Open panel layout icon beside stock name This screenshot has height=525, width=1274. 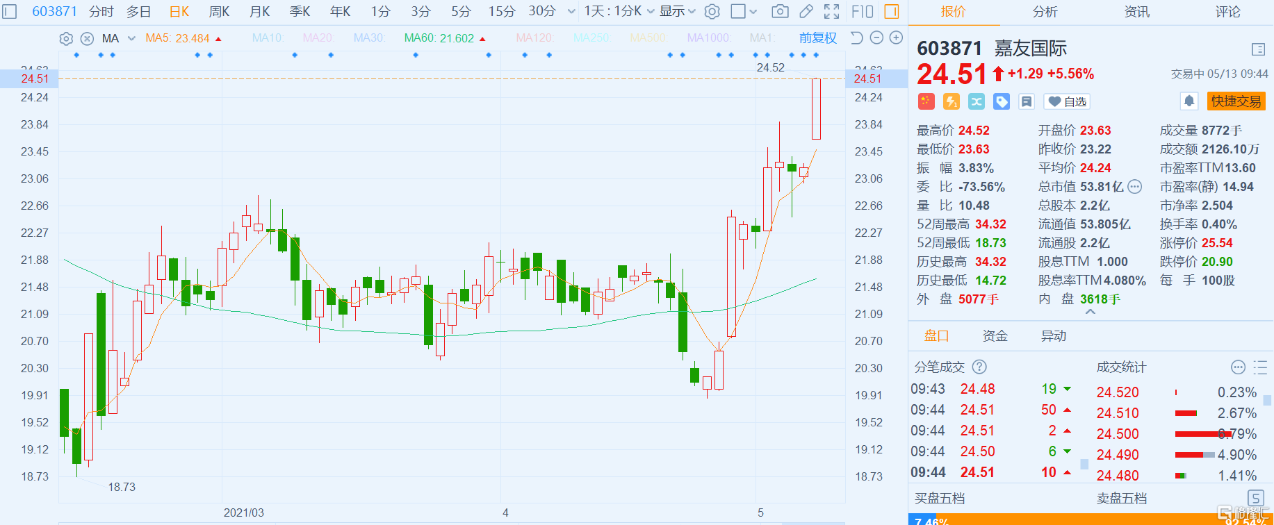[x=1258, y=49]
